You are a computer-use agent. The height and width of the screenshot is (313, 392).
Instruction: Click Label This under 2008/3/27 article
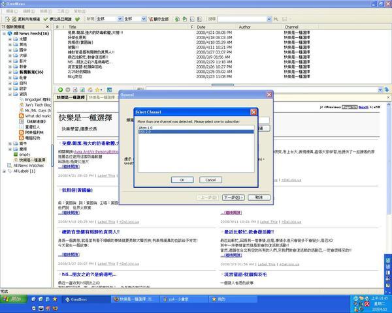(106, 263)
